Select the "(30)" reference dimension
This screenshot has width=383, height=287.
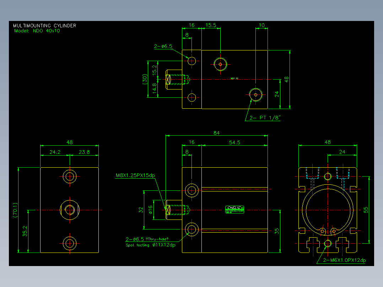[145, 79]
